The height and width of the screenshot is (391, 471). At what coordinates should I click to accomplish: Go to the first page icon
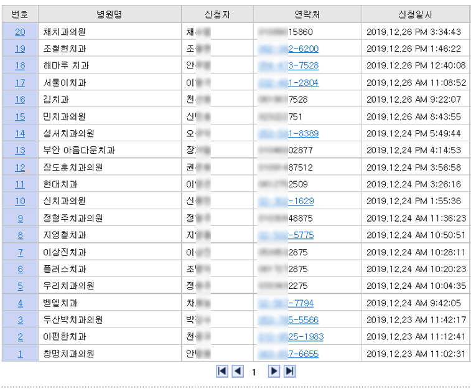(222, 371)
